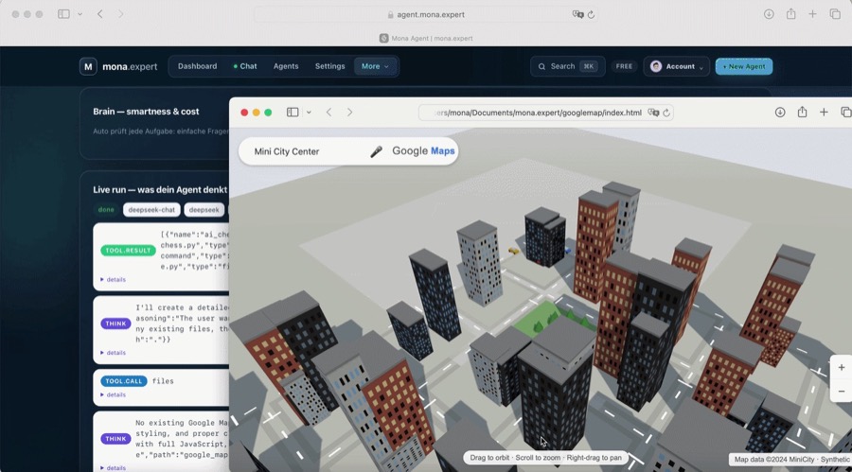
Task: Click the search magnifier icon in header
Action: (x=541, y=66)
